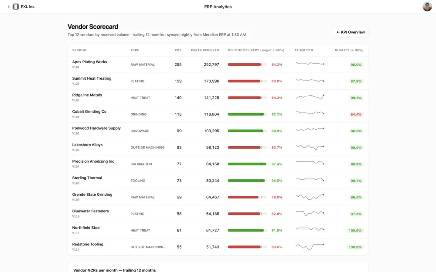Click Cobalt Grinding Co on-time delivery bar
This screenshot has width=436, height=272.
(247, 114)
